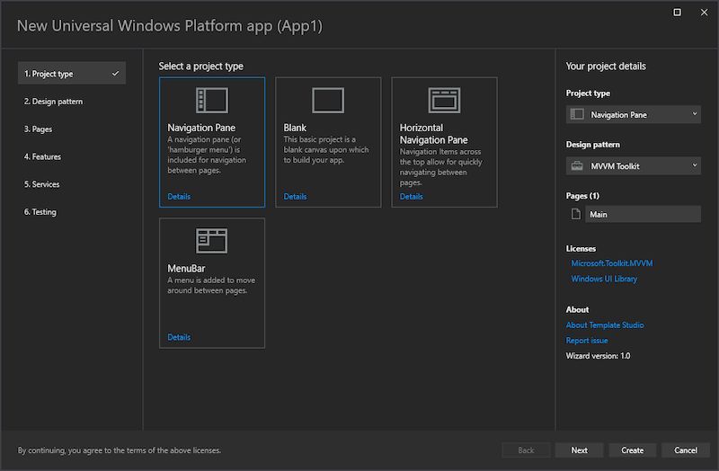Expand the Design pattern dropdown arrow

(695, 165)
